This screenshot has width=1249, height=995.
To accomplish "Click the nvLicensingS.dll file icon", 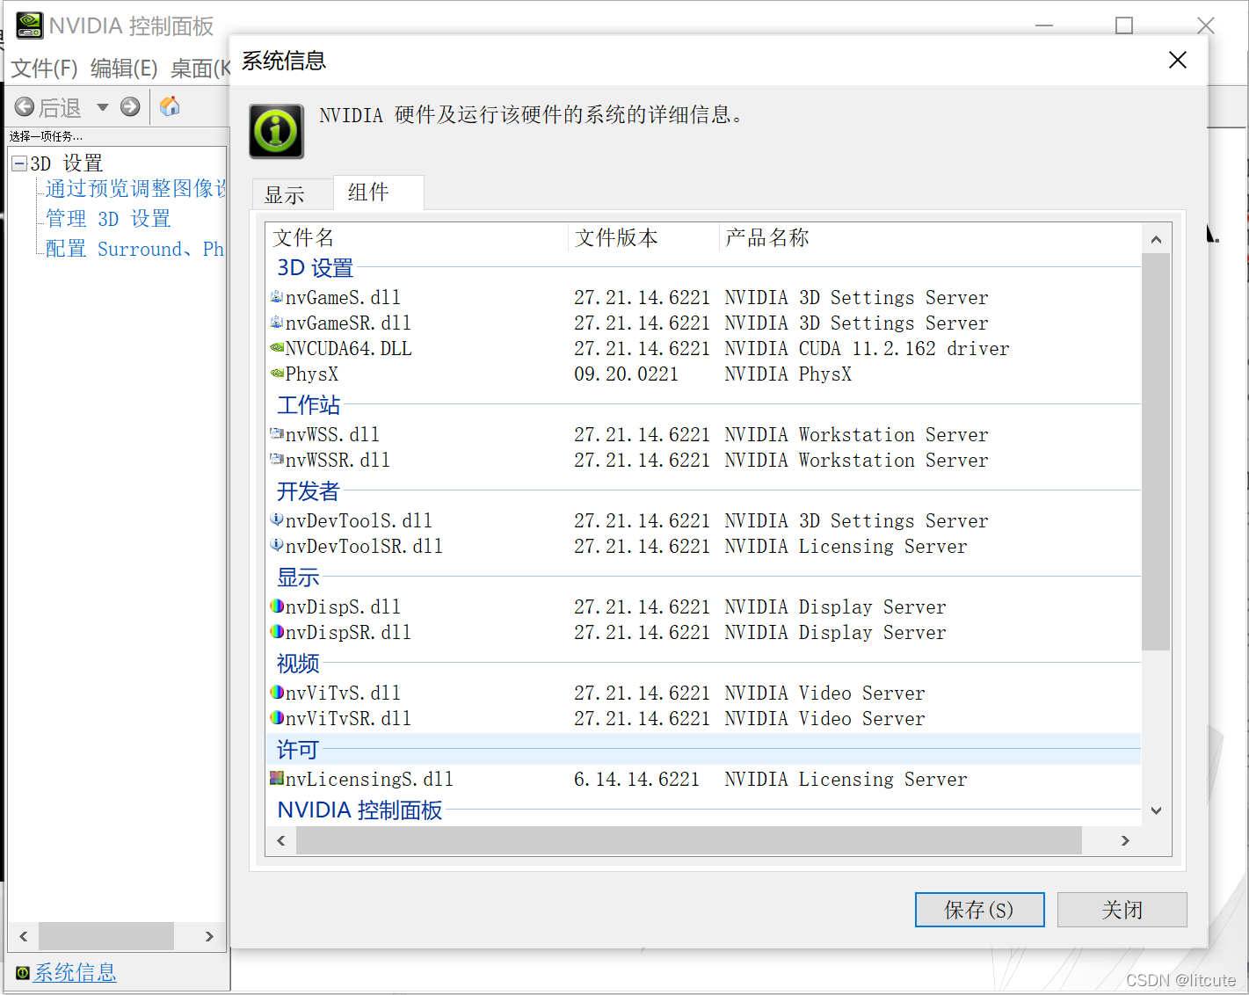I will point(277,779).
